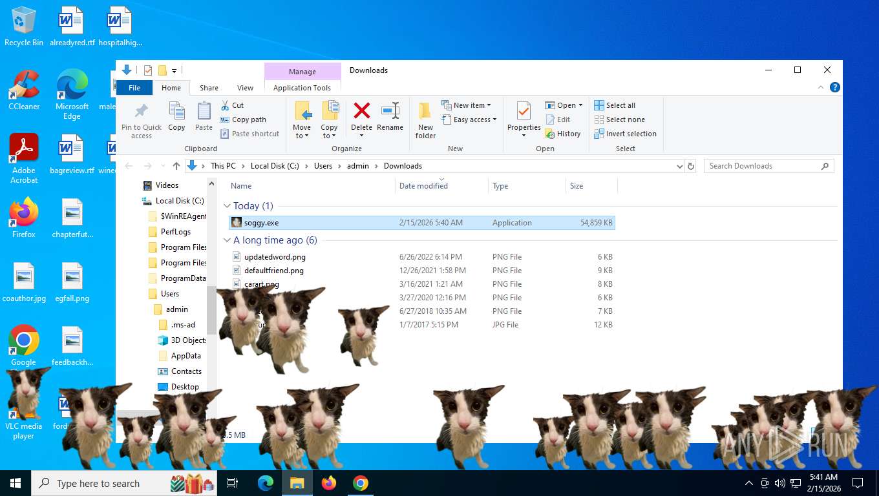Cut the selected file
This screenshot has width=879, height=496.
232,105
